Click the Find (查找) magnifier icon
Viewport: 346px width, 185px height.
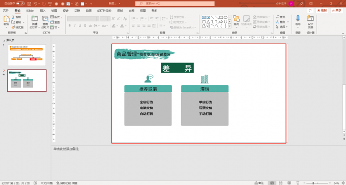click(x=278, y=17)
